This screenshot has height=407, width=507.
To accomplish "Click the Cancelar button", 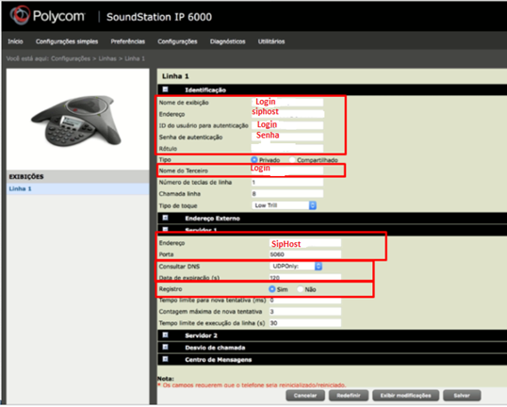I will point(305,396).
